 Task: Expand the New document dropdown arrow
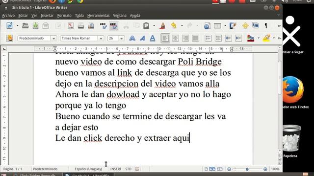coord(18,25)
